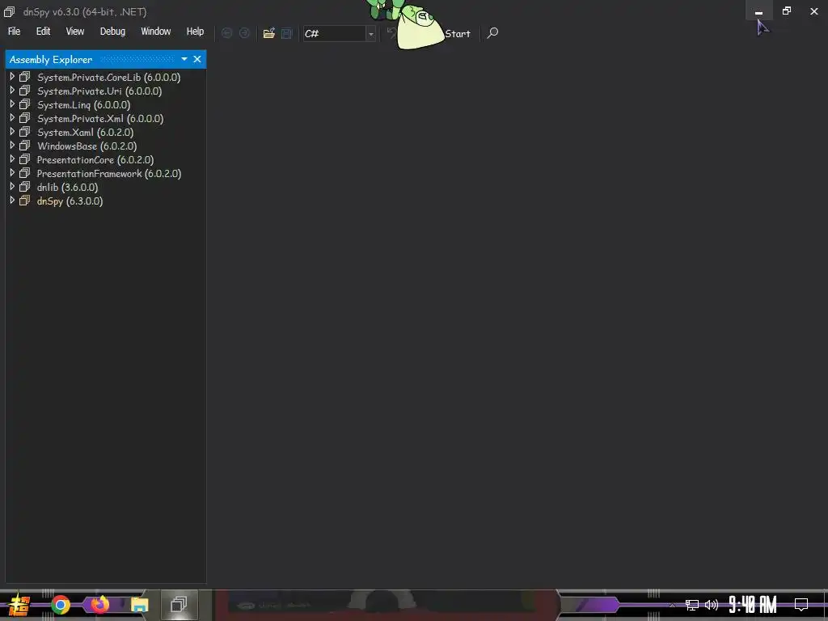Expand the PresentationFramework node

click(11, 173)
